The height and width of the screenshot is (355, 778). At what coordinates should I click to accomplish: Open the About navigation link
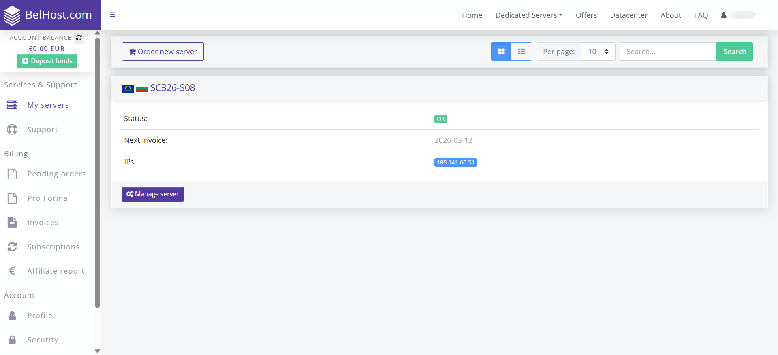pyautogui.click(x=671, y=15)
